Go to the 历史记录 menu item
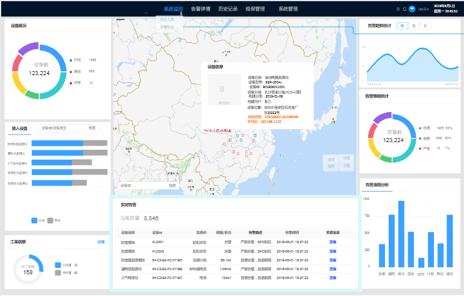 228,9
